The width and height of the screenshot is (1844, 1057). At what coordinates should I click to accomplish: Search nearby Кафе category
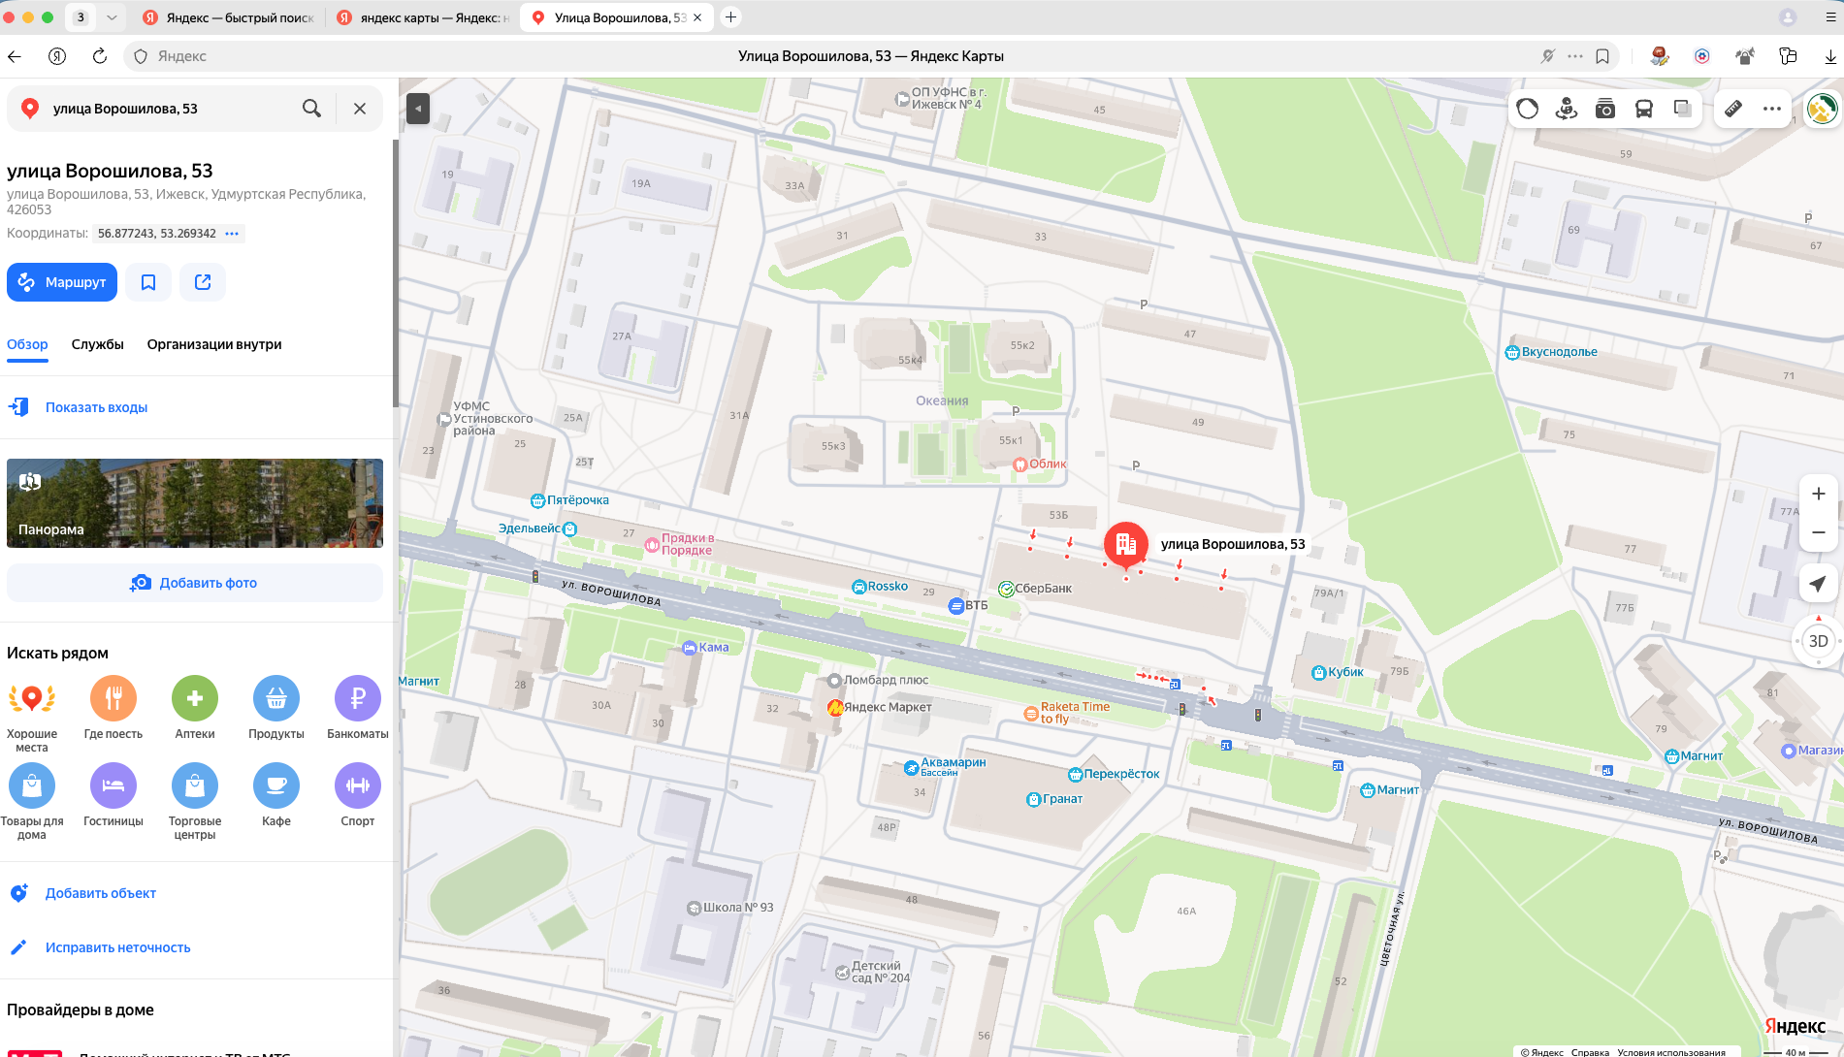276,795
